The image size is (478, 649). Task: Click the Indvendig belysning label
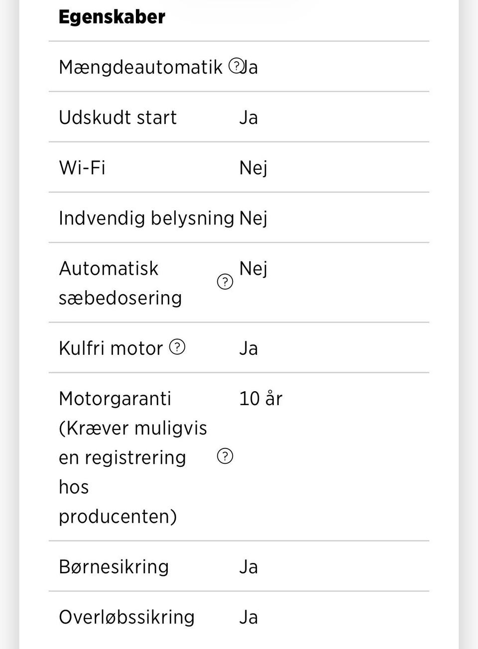click(x=146, y=218)
